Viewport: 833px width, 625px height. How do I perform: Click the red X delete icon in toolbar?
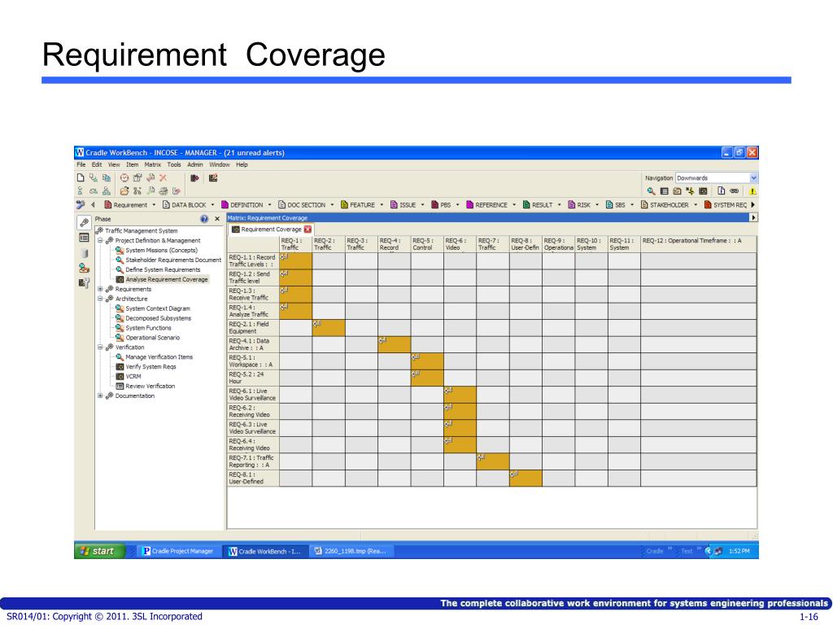(163, 178)
